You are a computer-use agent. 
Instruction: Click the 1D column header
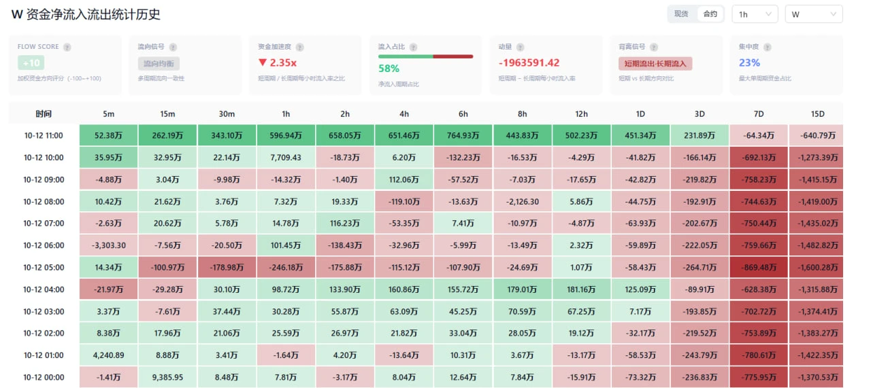641,113
